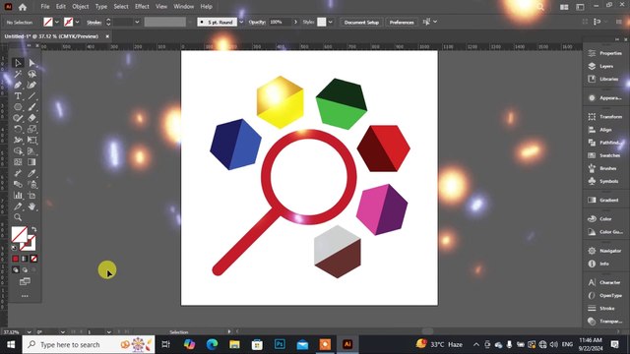Select the Gradient tool in toolbar

point(32,162)
